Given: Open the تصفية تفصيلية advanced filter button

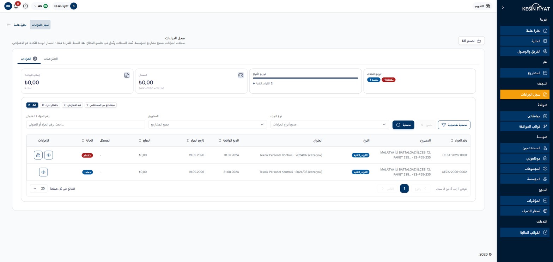Looking at the screenshot, I should [x=454, y=125].
